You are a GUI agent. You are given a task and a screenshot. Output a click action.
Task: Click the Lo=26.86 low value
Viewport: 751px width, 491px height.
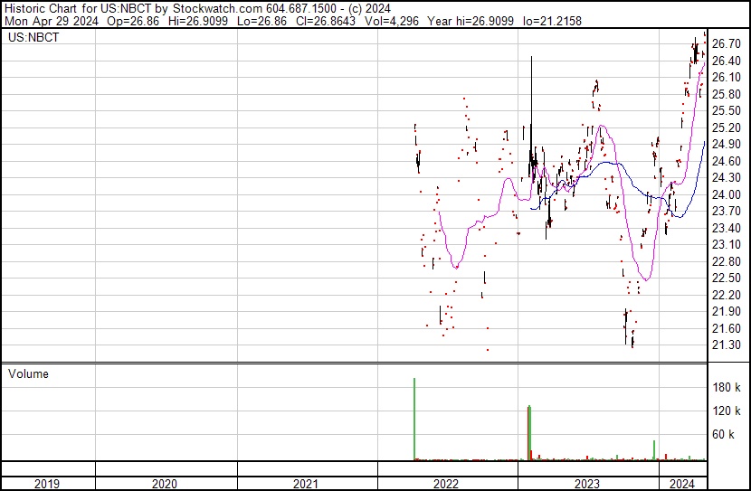click(x=261, y=21)
